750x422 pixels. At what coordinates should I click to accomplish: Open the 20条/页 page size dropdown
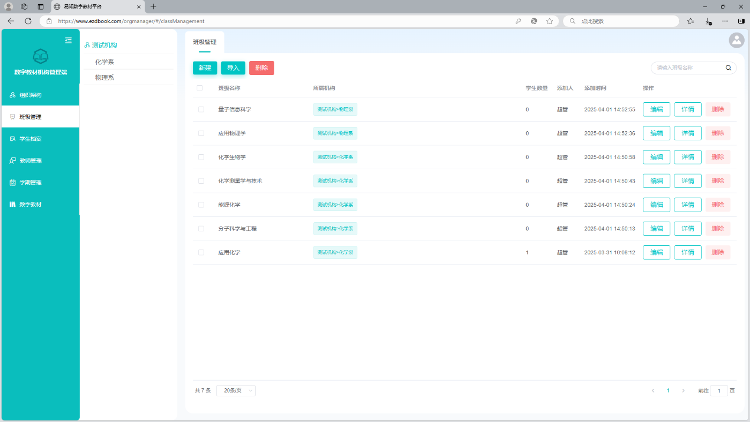click(236, 390)
